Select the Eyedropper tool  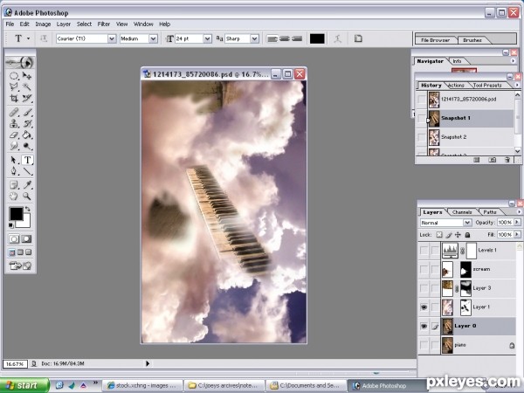27,185
